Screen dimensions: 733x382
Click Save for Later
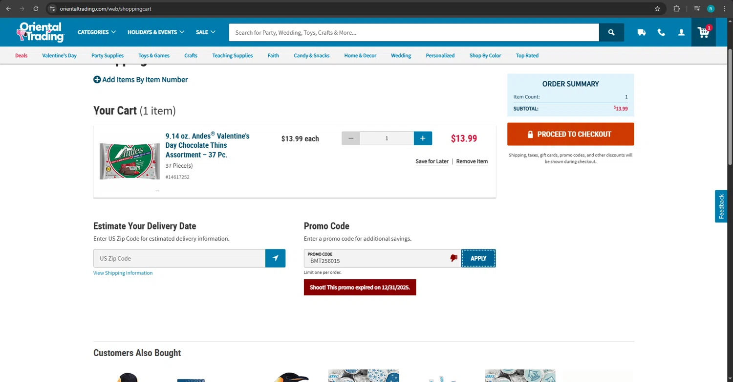tap(432, 161)
